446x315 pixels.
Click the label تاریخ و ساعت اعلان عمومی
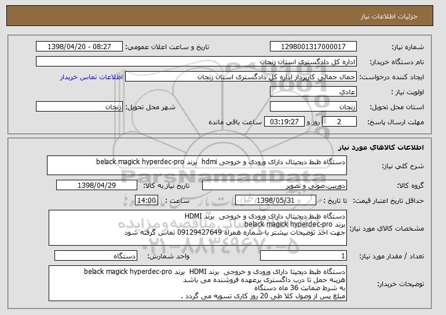click(167, 47)
